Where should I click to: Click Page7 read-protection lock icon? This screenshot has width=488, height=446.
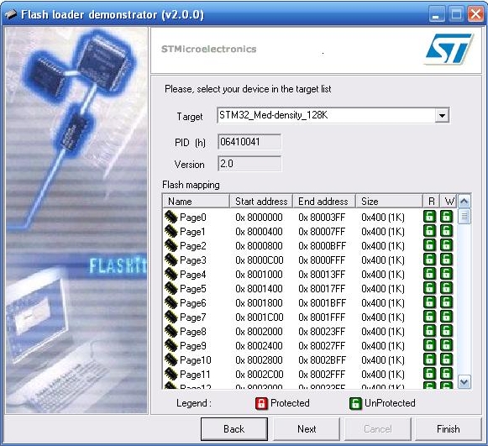[x=429, y=317]
